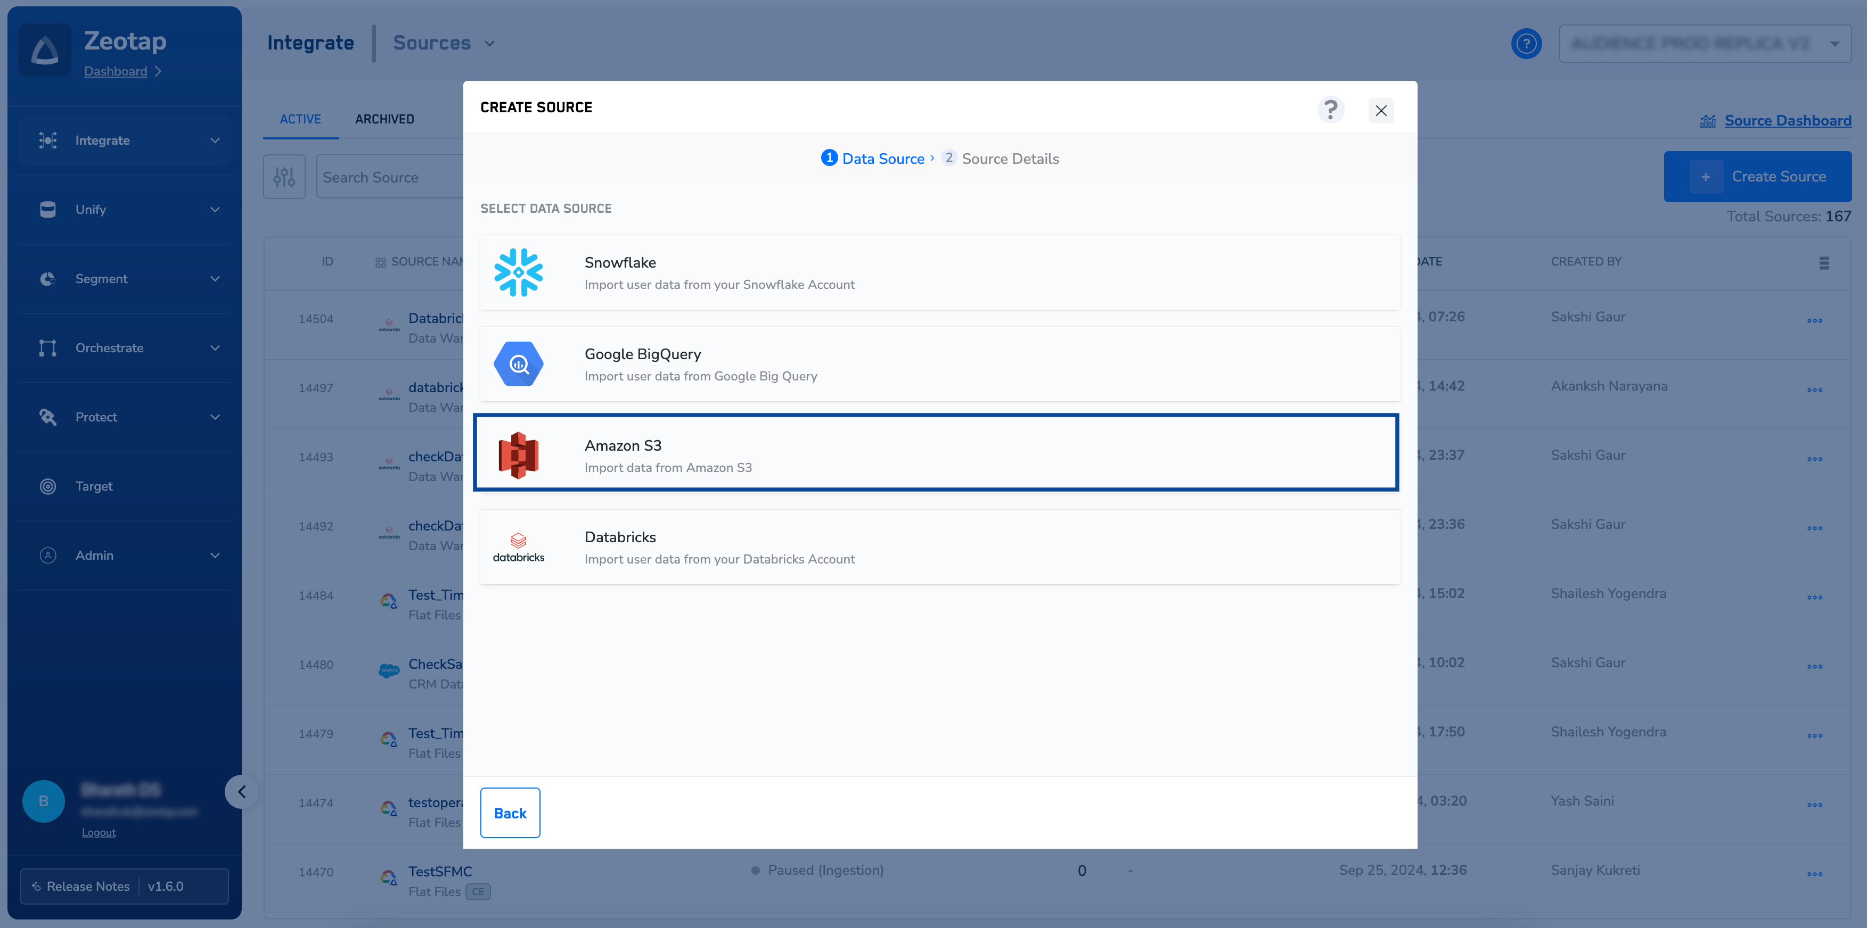Switch to the ARCHIVED tab
Viewport: 1867px width, 928px height.
384,120
